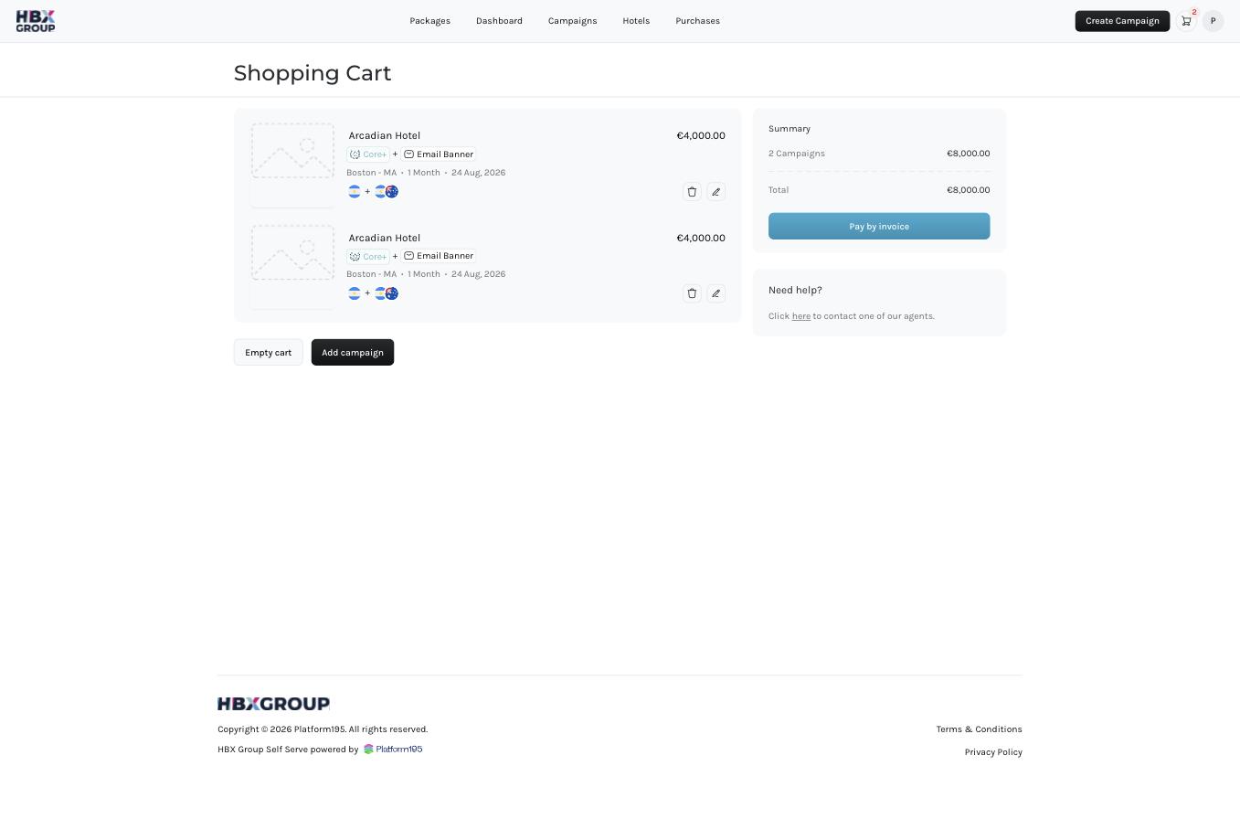Click Core+ badge of first campaign
Screen dimensions: 1240x819
pyautogui.click(x=368, y=154)
